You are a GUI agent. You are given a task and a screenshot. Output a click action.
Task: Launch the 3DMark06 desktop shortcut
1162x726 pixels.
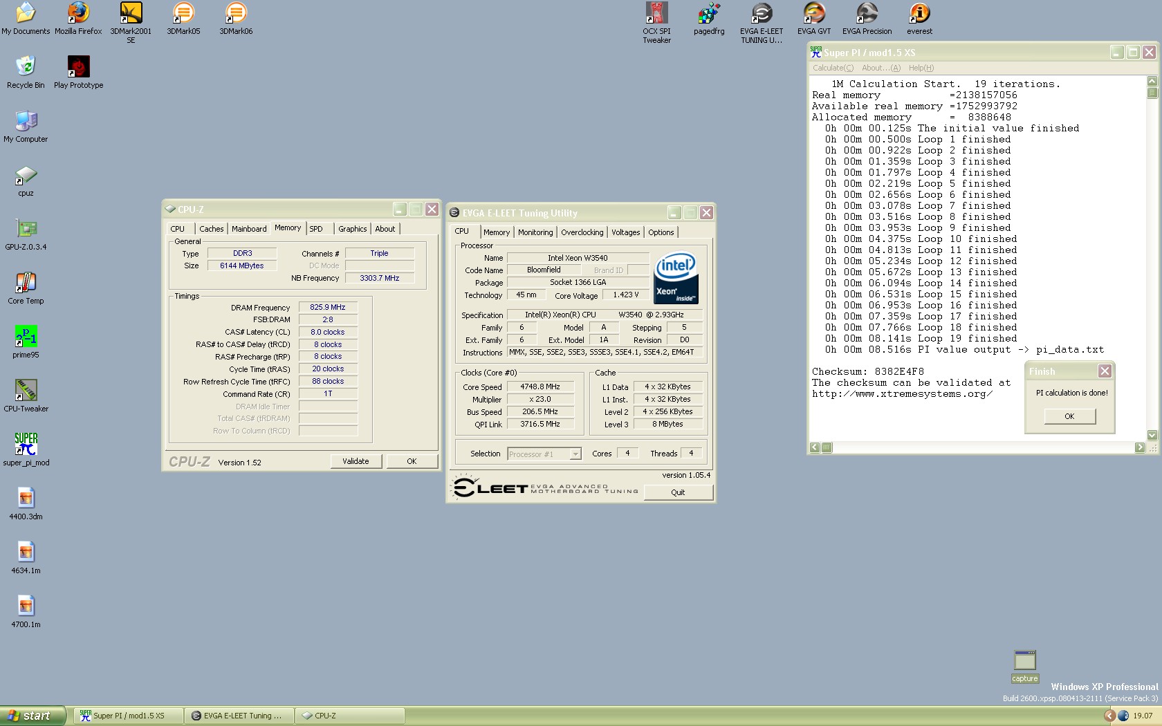(x=236, y=19)
